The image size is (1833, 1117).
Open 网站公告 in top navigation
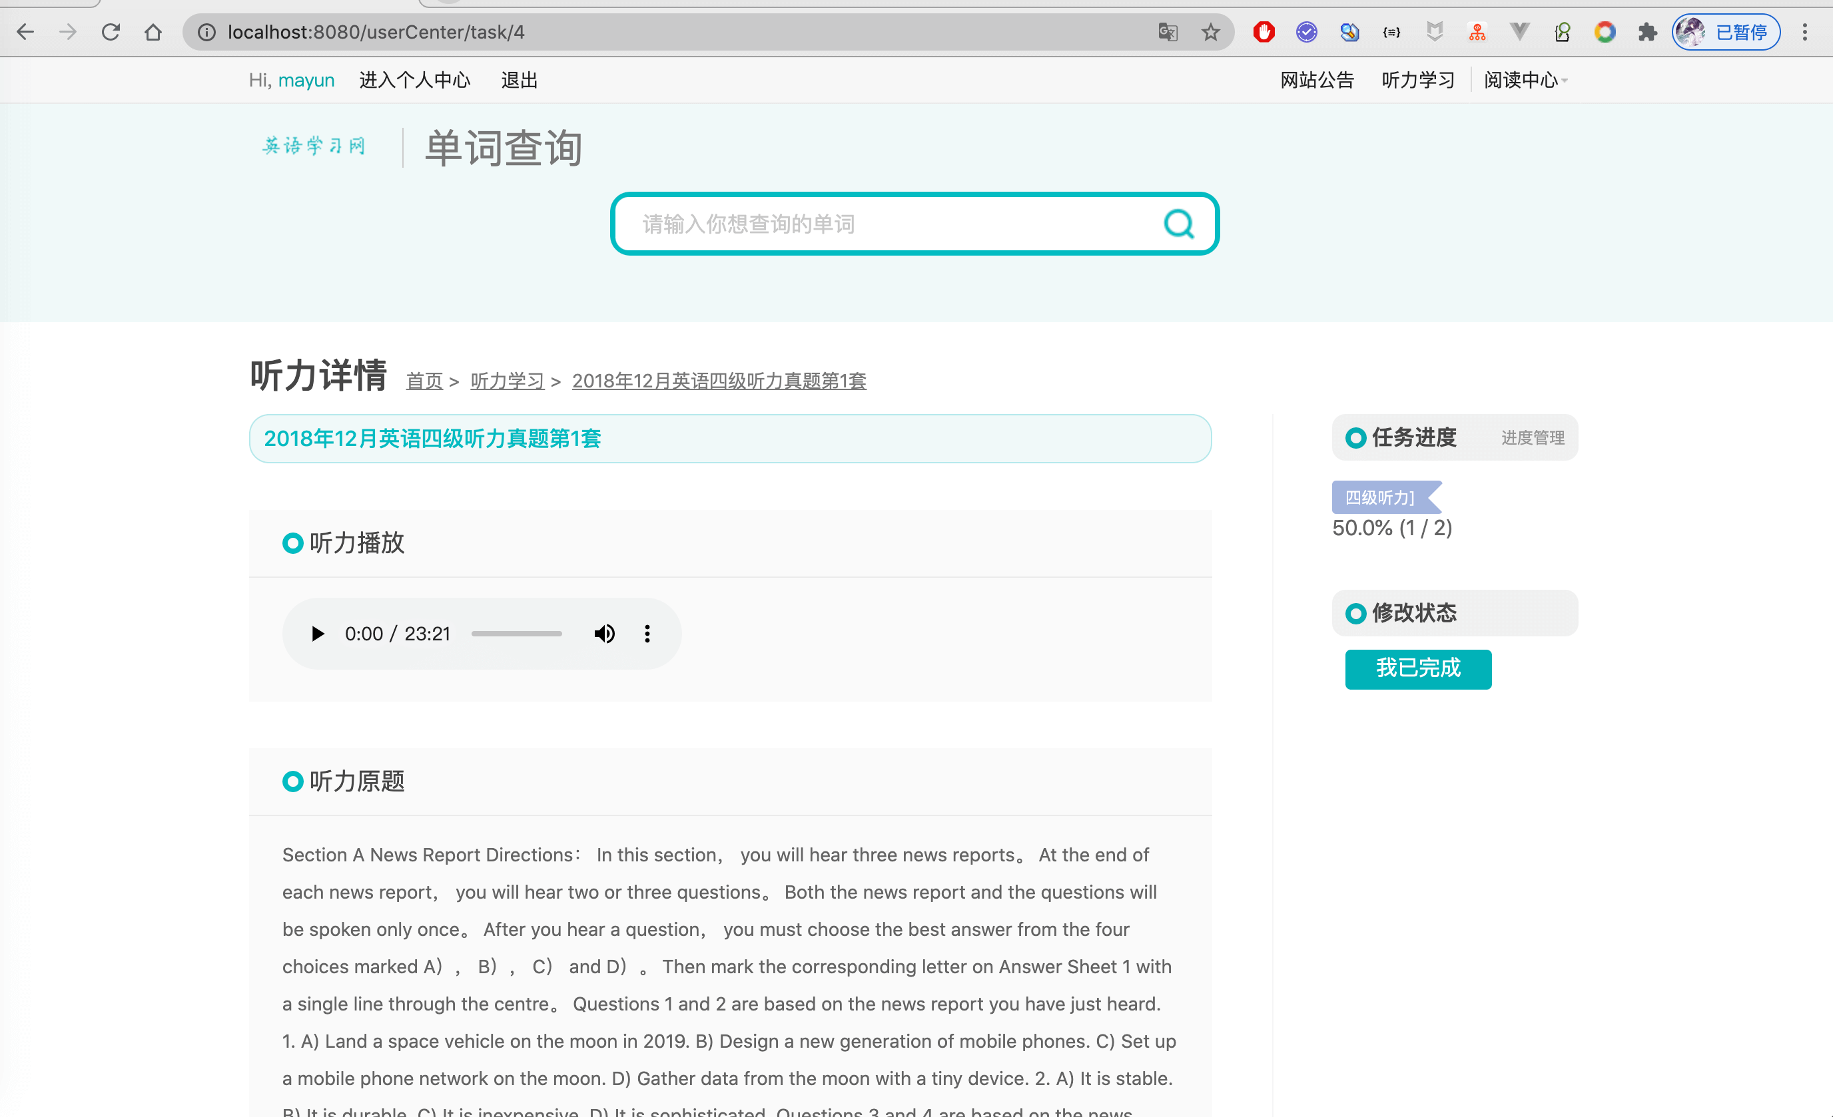click(x=1316, y=81)
